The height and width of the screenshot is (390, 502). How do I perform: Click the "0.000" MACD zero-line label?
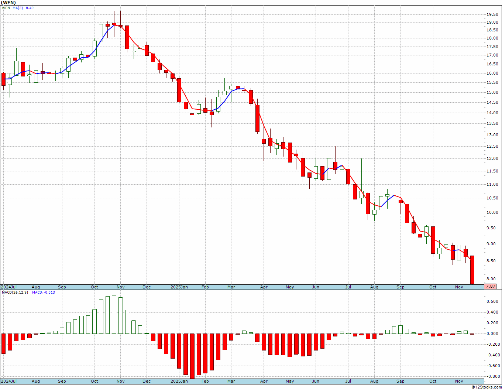[x=493, y=334]
